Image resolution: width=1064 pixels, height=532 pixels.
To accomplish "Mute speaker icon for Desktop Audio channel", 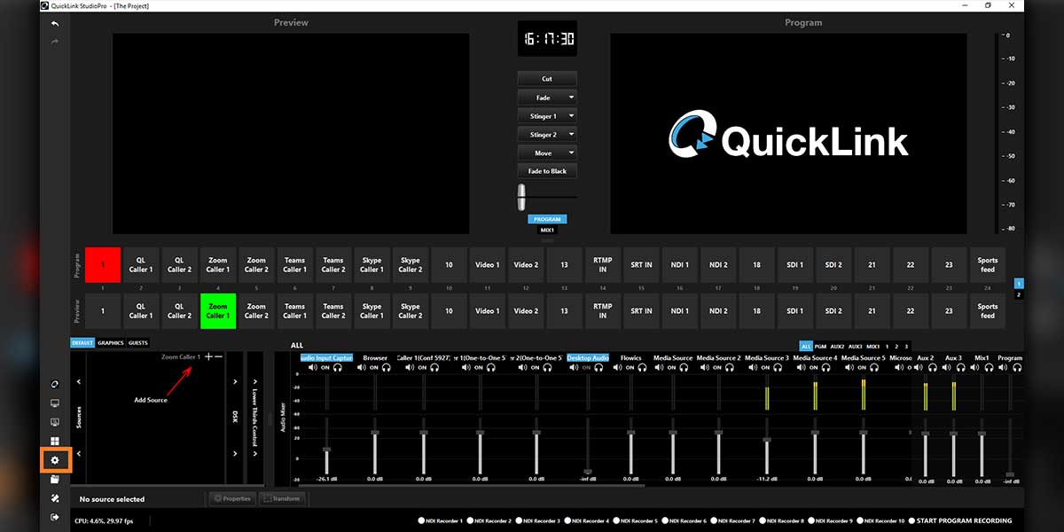I will coord(574,367).
